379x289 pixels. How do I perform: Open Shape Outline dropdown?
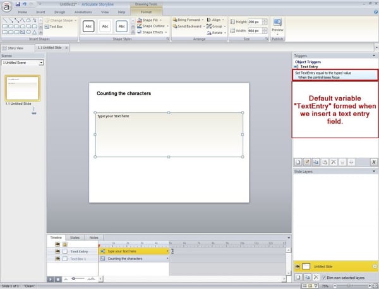(x=152, y=26)
